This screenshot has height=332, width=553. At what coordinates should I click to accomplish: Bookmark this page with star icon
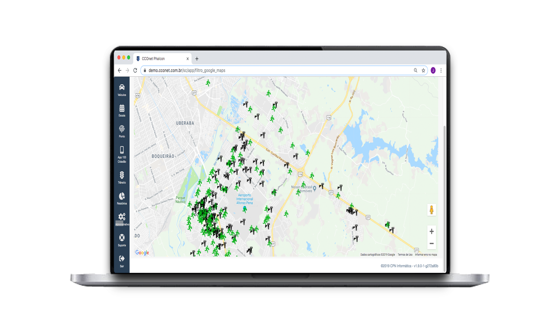coord(423,71)
